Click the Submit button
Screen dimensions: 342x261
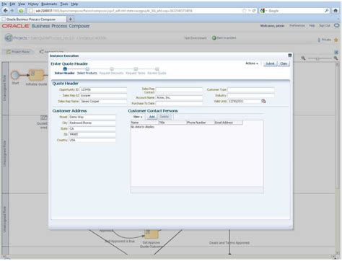tap(270, 63)
